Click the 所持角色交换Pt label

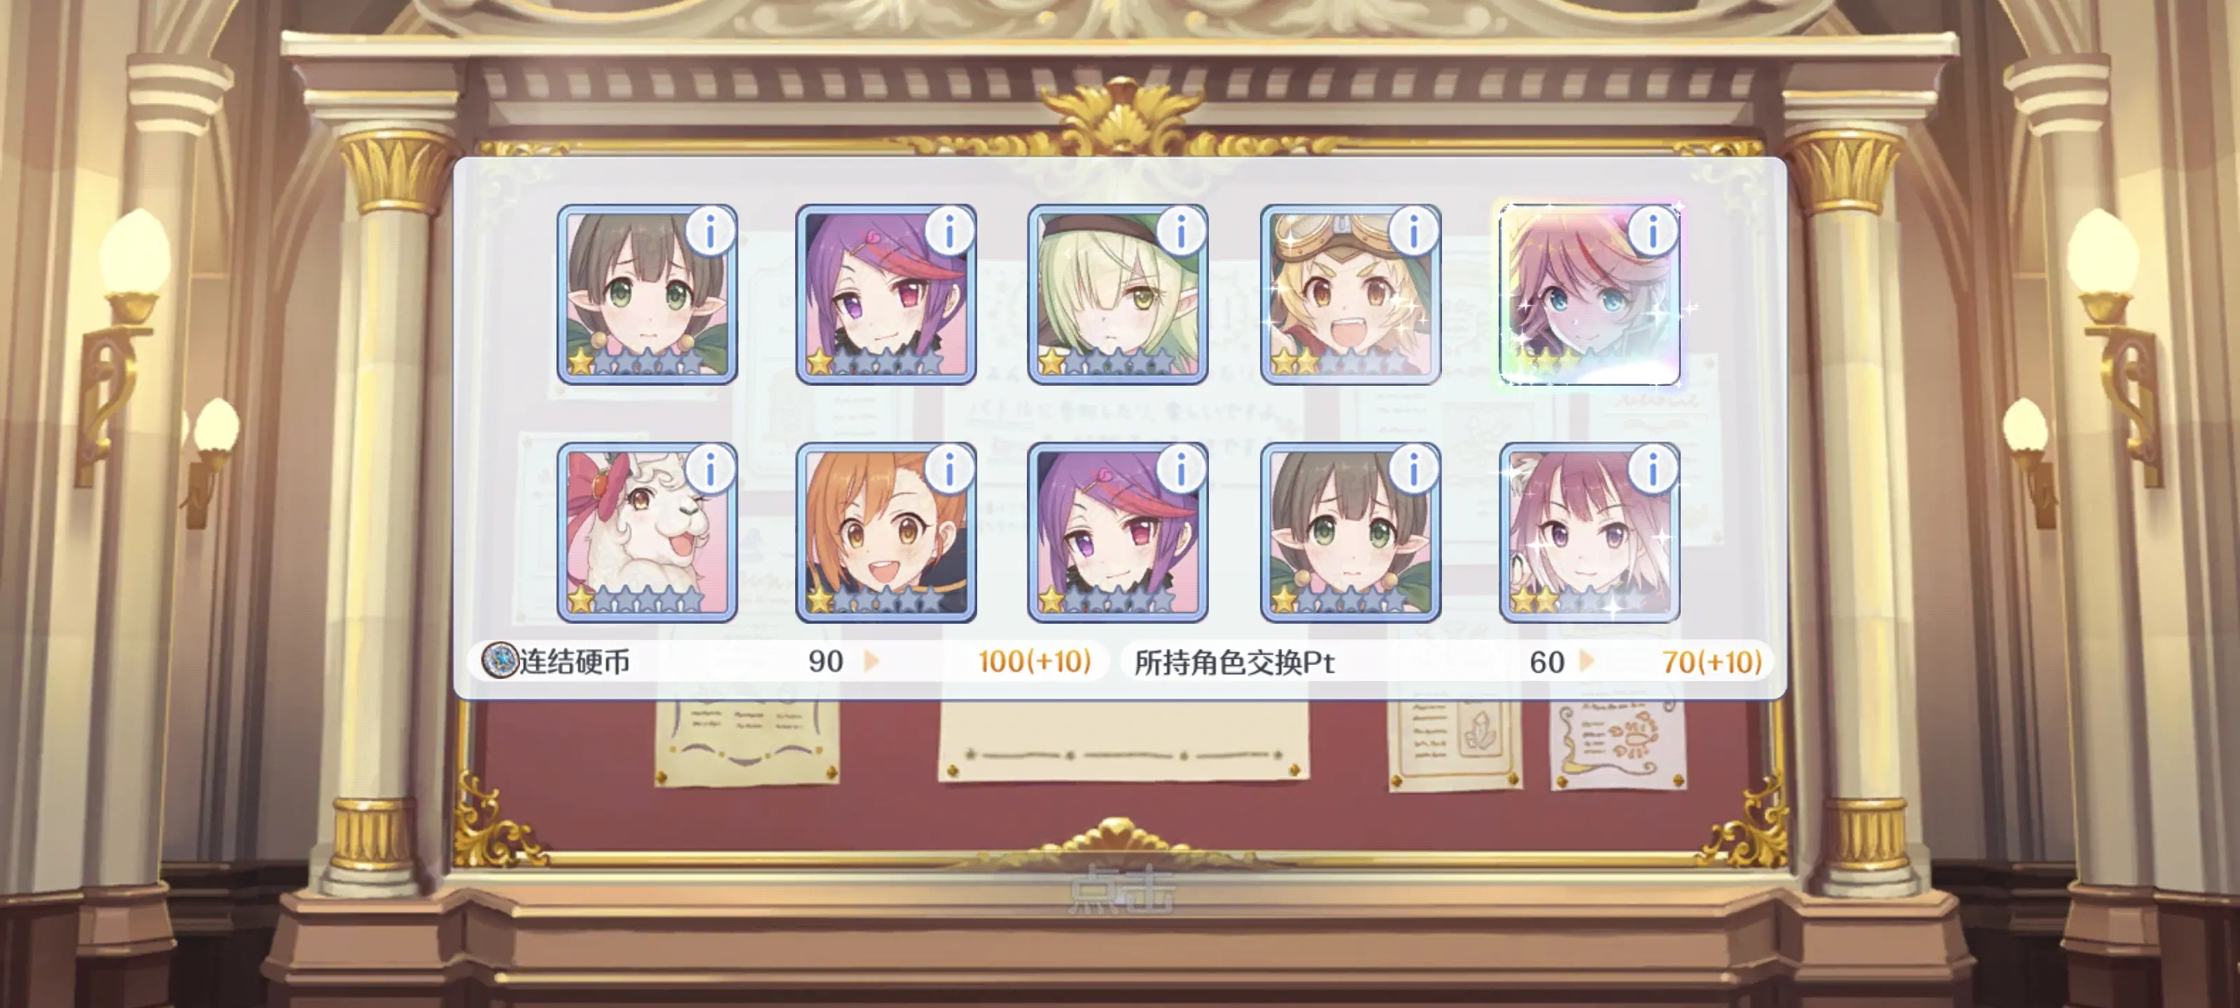(x=1234, y=663)
